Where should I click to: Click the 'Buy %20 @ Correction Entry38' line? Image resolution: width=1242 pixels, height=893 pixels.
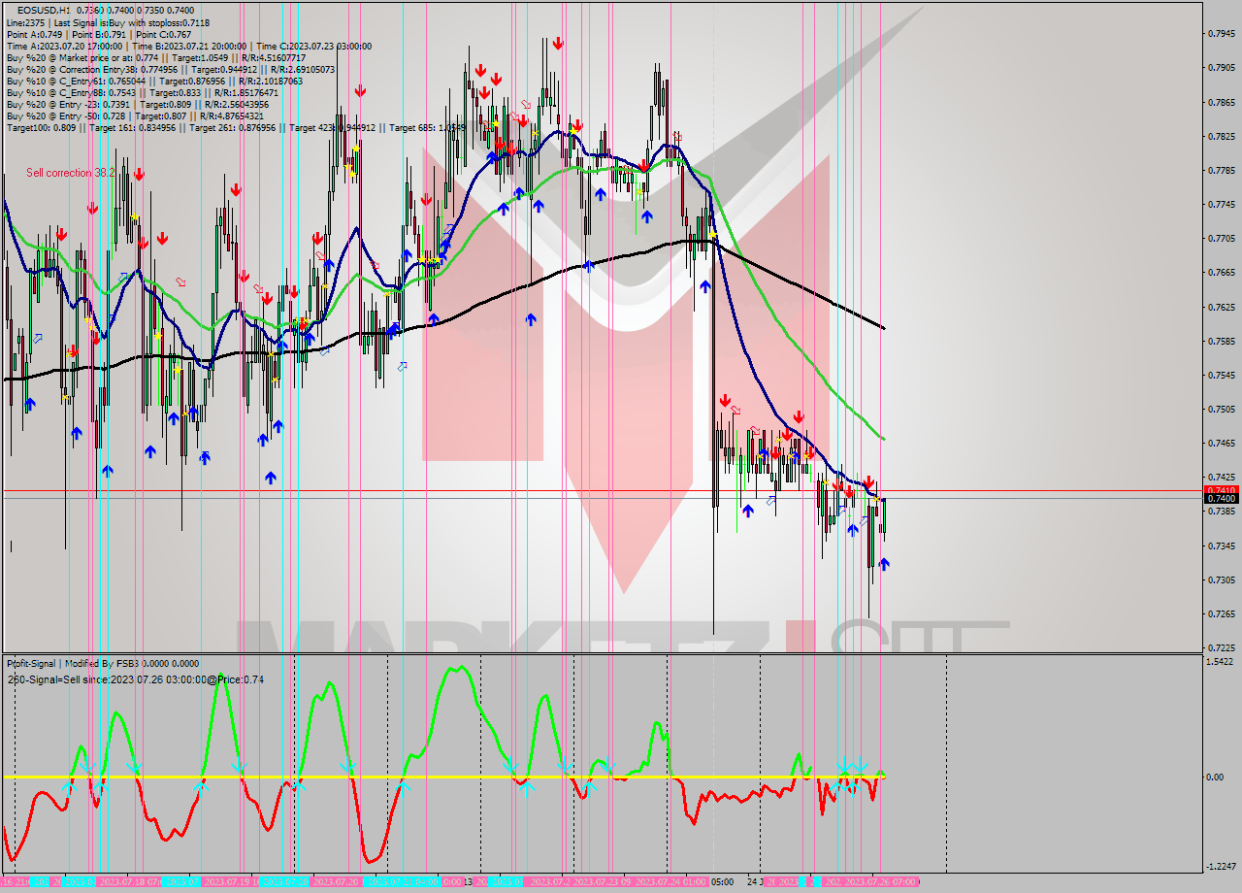pos(171,69)
